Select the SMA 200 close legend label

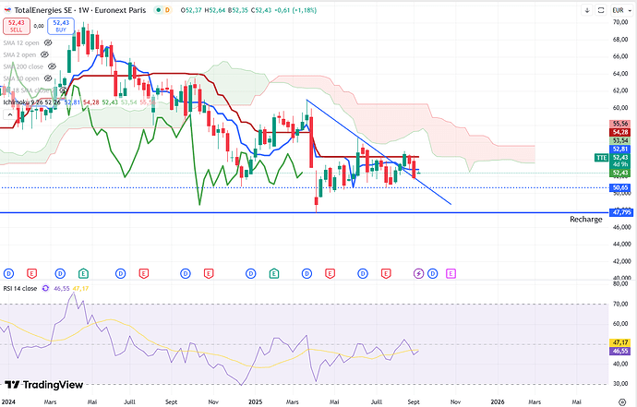[x=23, y=66]
